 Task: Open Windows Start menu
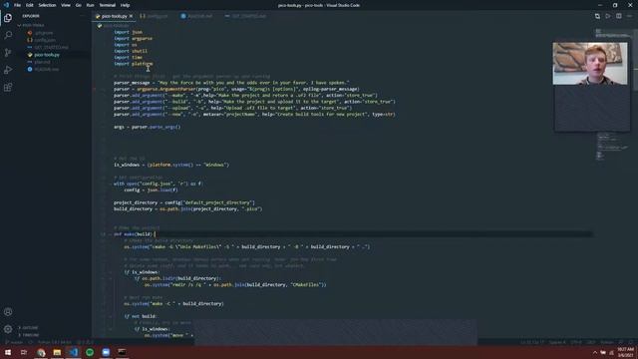pos(8,352)
